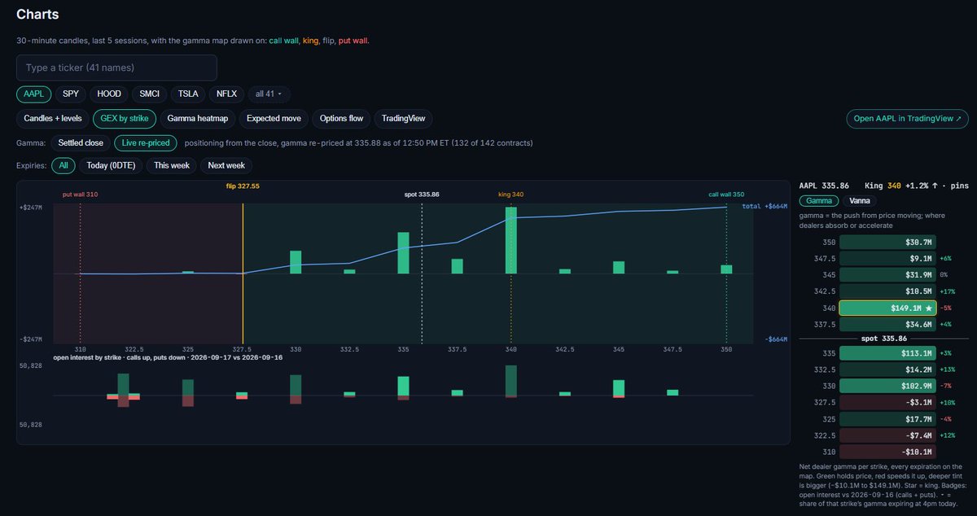Click the 337.5 strike $34.6M bar
This screenshot has width=977, height=516.
coord(887,324)
